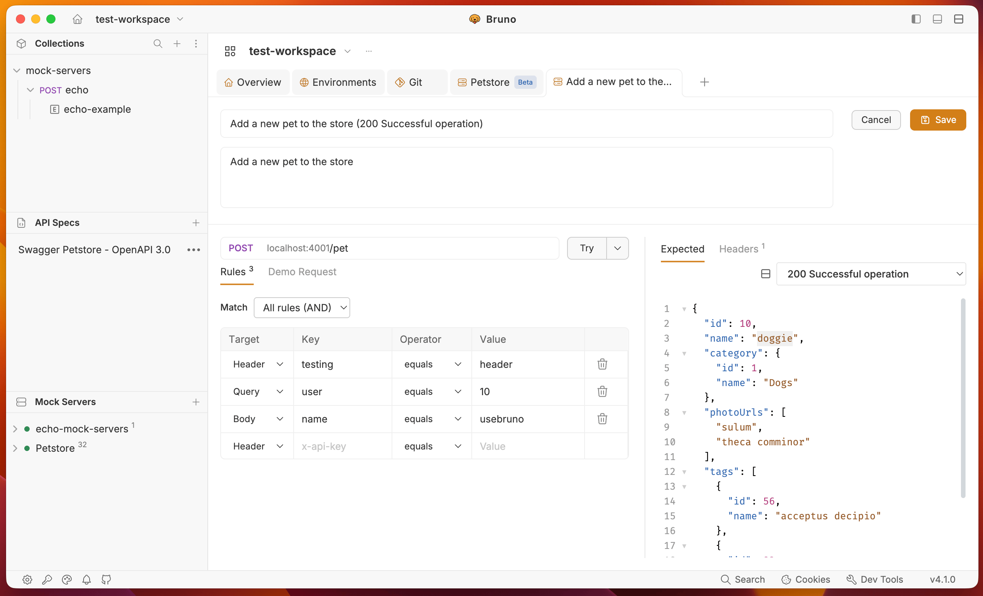This screenshot has height=596, width=983.
Task: Delete the Header testing rule
Action: [602, 364]
